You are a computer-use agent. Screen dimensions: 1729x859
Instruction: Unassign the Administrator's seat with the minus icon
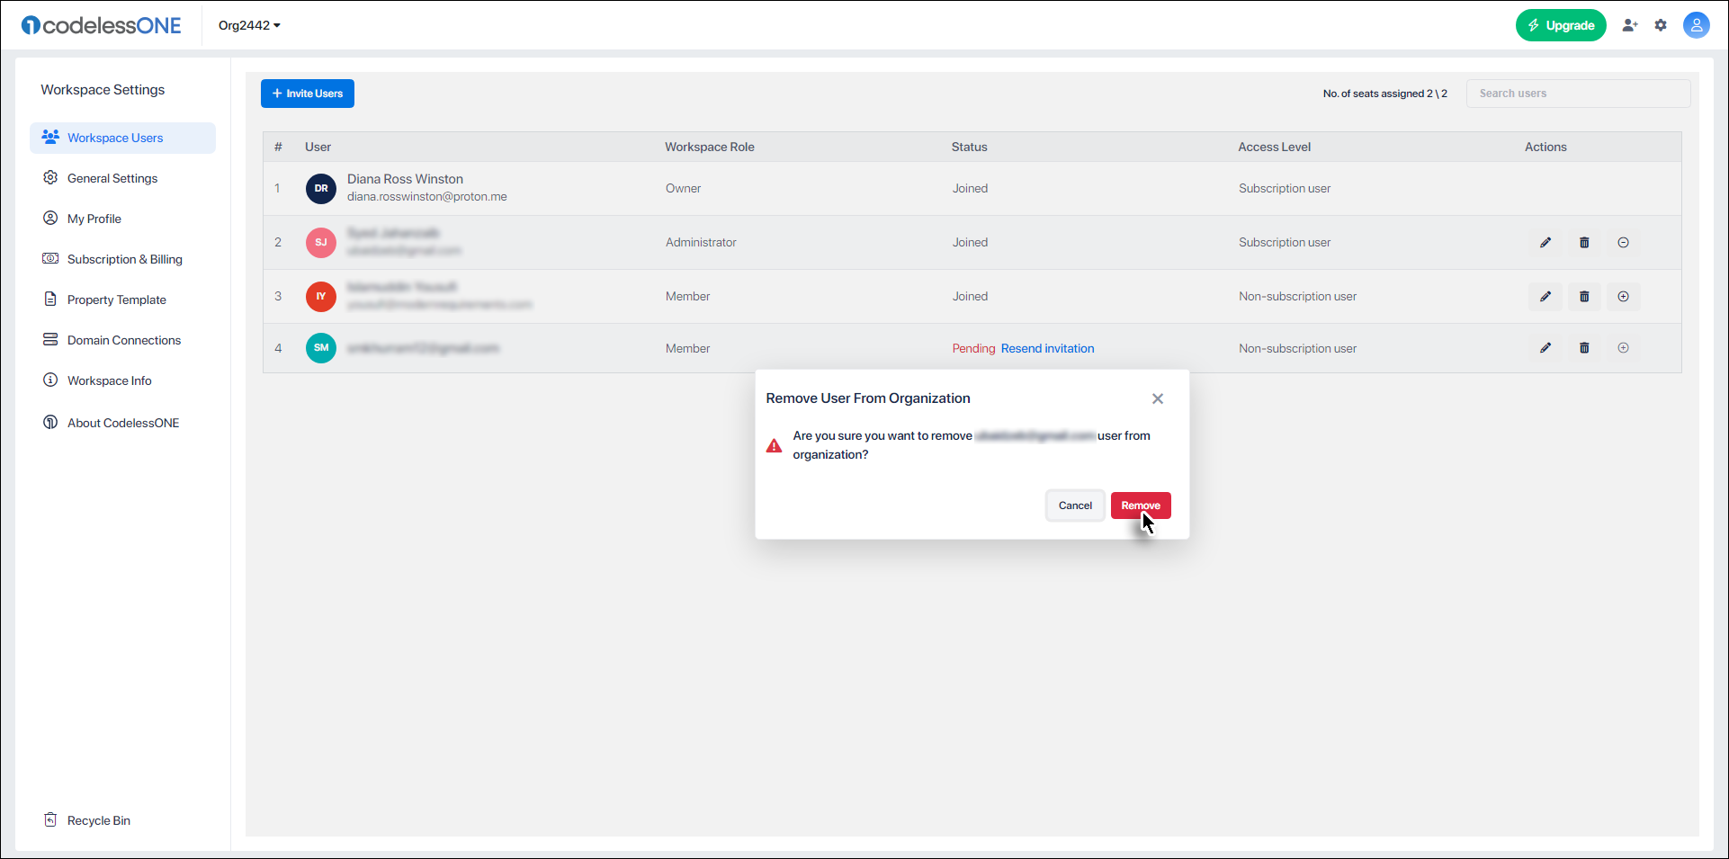(1624, 242)
